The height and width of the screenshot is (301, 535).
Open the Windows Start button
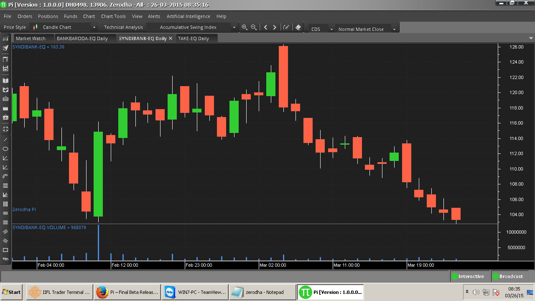click(12, 292)
